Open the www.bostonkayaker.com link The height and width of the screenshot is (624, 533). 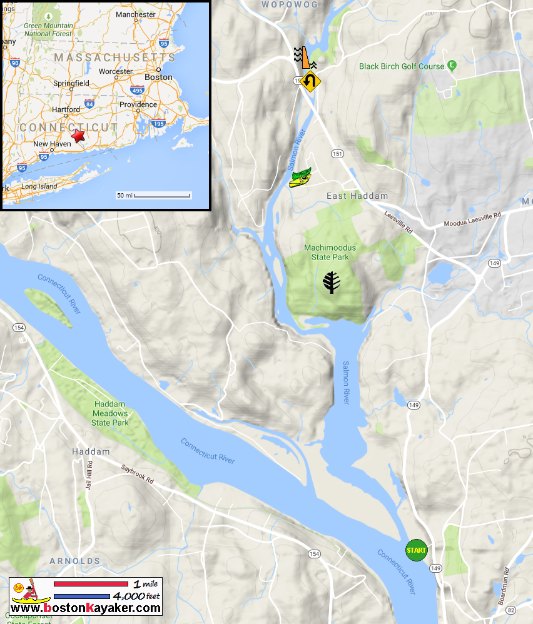[86, 608]
